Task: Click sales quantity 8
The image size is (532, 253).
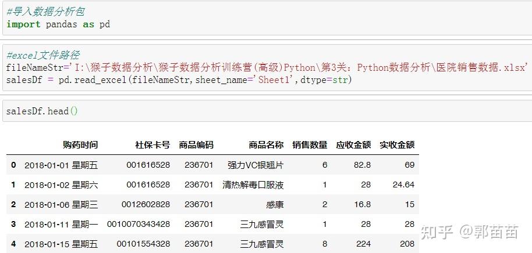Action: point(325,244)
